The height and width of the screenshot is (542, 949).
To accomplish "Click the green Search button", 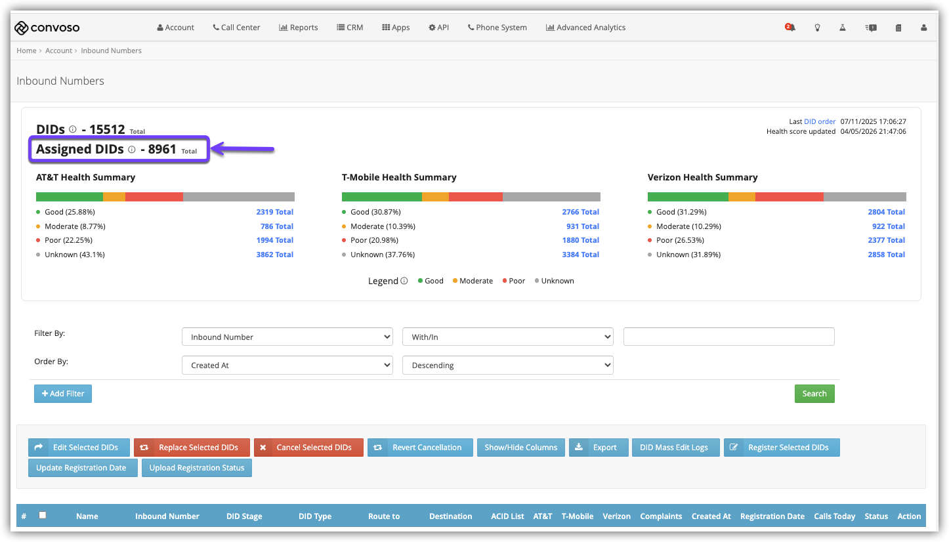I will pos(814,394).
